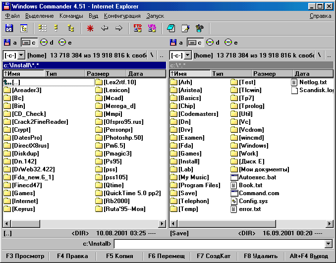Toggle hard drive c button in left panel
336x263 pixels.
coord(29,43)
